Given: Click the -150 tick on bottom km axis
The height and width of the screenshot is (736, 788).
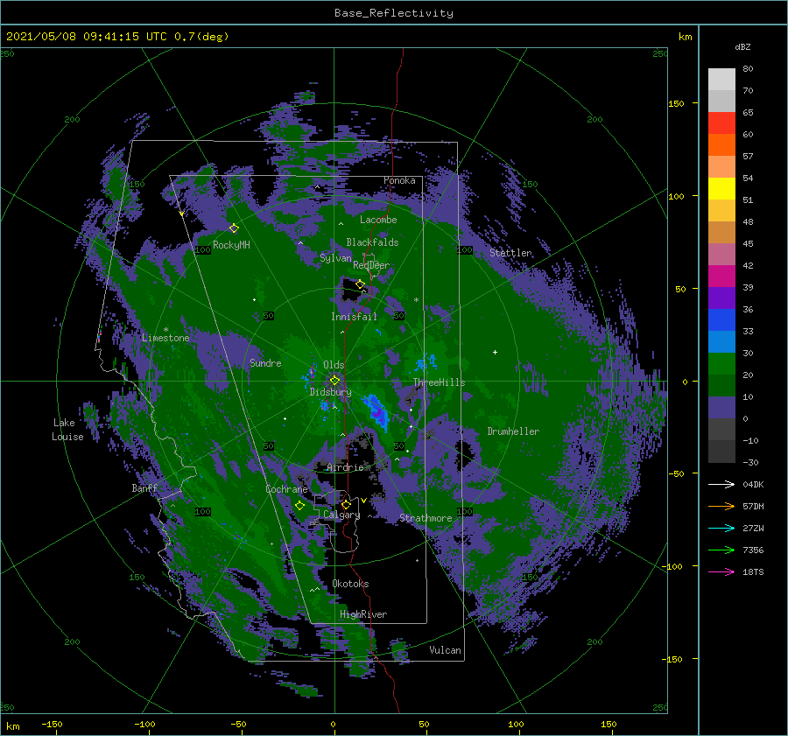Looking at the screenshot, I should [x=52, y=724].
